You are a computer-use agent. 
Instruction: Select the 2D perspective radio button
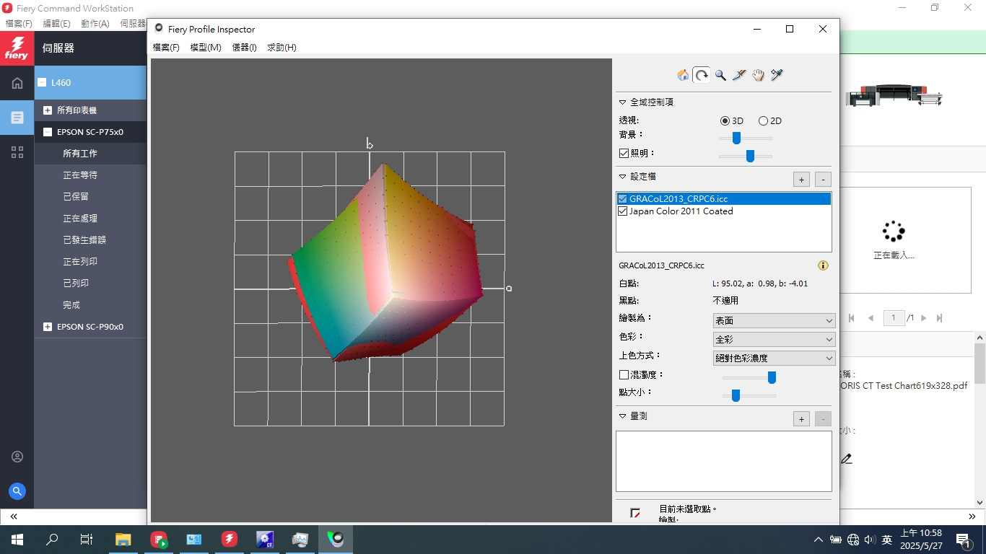(x=763, y=121)
